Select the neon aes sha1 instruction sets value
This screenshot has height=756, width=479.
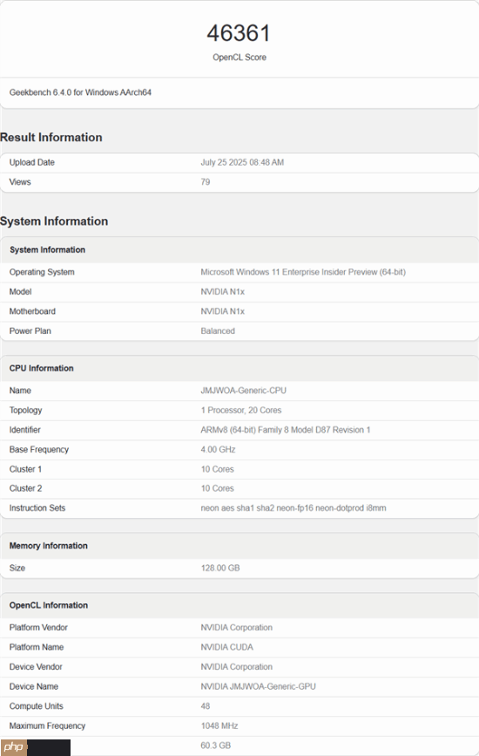click(293, 508)
